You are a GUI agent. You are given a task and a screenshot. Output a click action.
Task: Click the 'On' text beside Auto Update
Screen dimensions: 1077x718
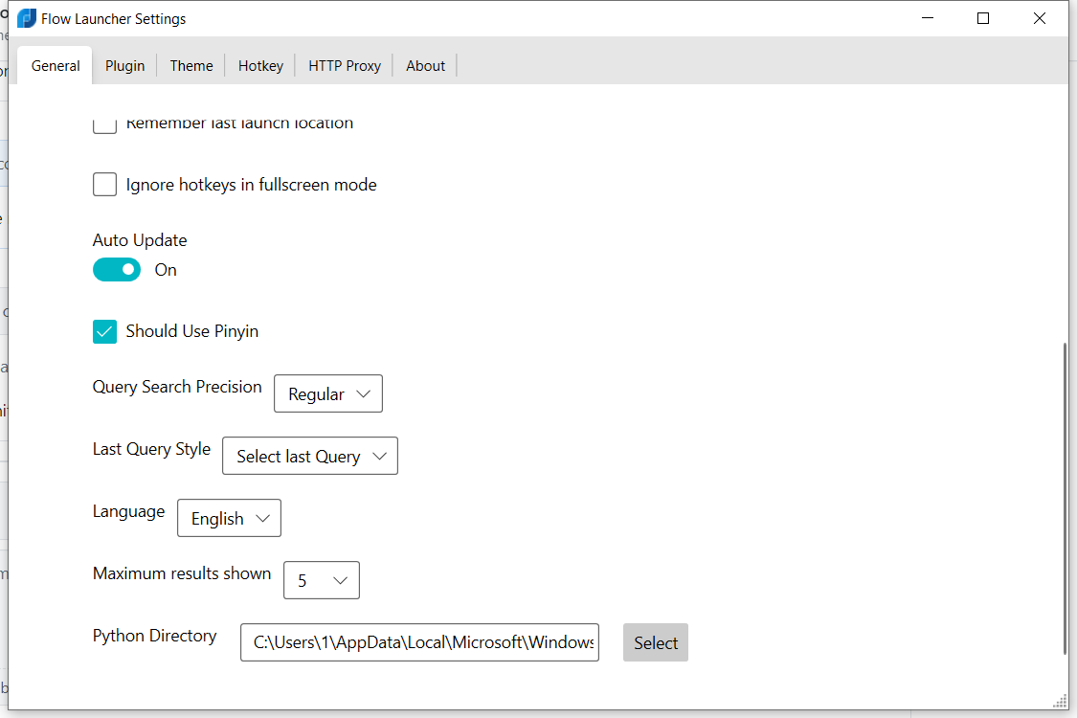pos(166,270)
